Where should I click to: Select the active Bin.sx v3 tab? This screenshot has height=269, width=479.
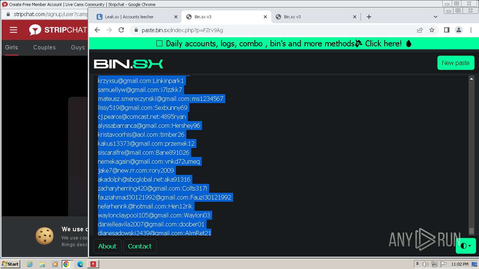point(226,17)
